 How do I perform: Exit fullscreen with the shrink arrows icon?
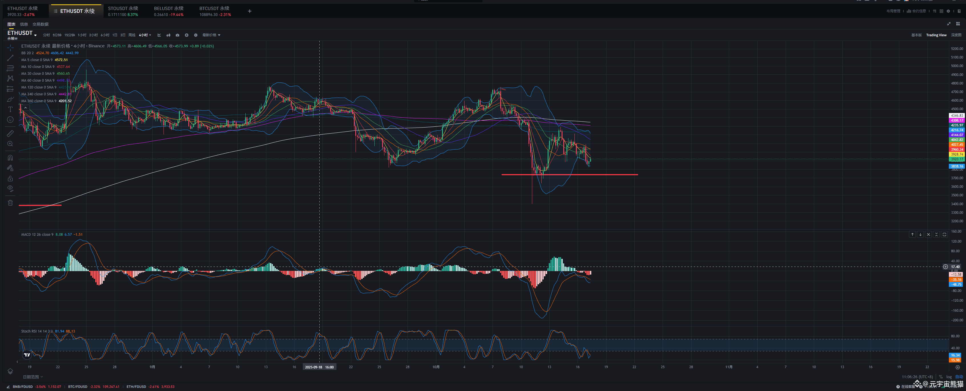click(x=948, y=24)
